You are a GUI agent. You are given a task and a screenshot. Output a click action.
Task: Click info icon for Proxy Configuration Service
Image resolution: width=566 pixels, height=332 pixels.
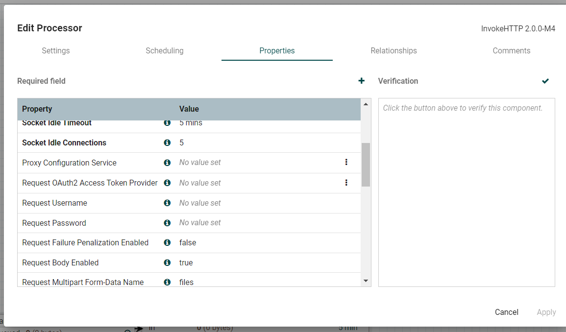point(167,163)
